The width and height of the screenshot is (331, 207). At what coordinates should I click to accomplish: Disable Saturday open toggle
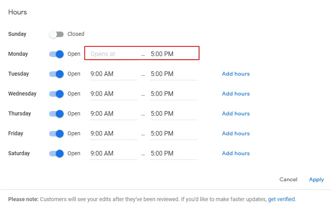coord(56,154)
